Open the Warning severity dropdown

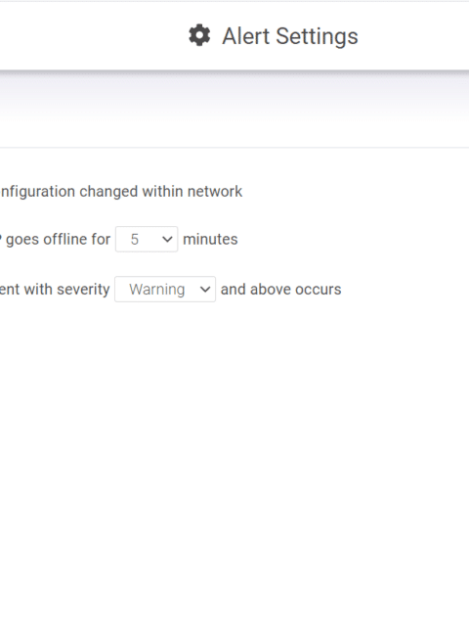[165, 290]
